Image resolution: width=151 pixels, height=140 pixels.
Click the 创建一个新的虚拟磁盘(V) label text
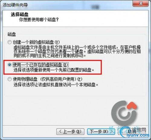coord(36,42)
